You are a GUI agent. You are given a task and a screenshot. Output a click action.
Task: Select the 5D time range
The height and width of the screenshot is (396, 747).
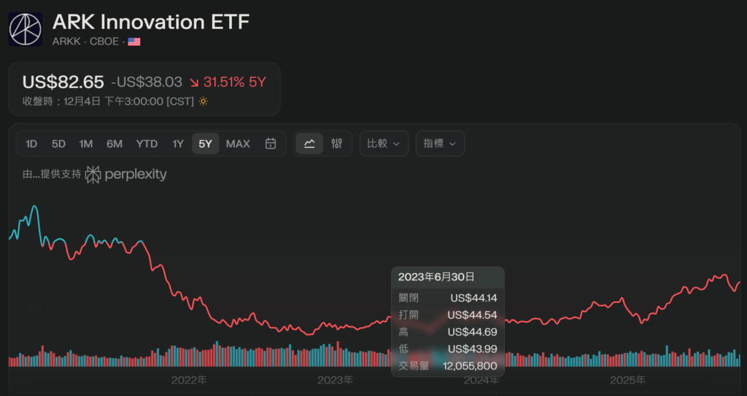58,143
